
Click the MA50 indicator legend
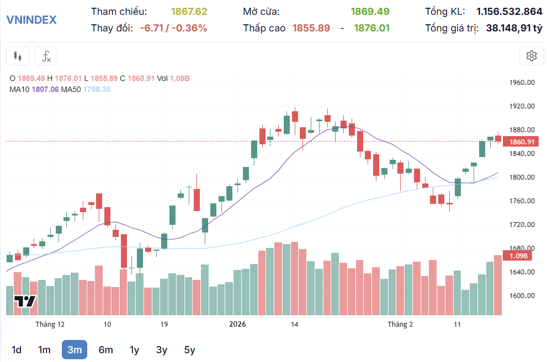click(x=86, y=89)
